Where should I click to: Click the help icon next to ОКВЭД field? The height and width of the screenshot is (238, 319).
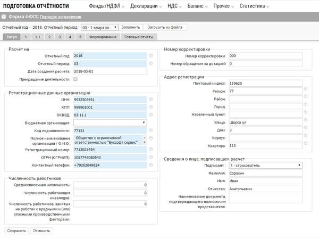(x=152, y=114)
